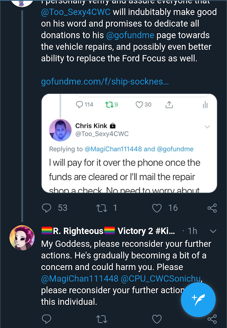
Task: Open the @Too_Sexy4CWC mention link
Action: pyautogui.click(x=76, y=12)
